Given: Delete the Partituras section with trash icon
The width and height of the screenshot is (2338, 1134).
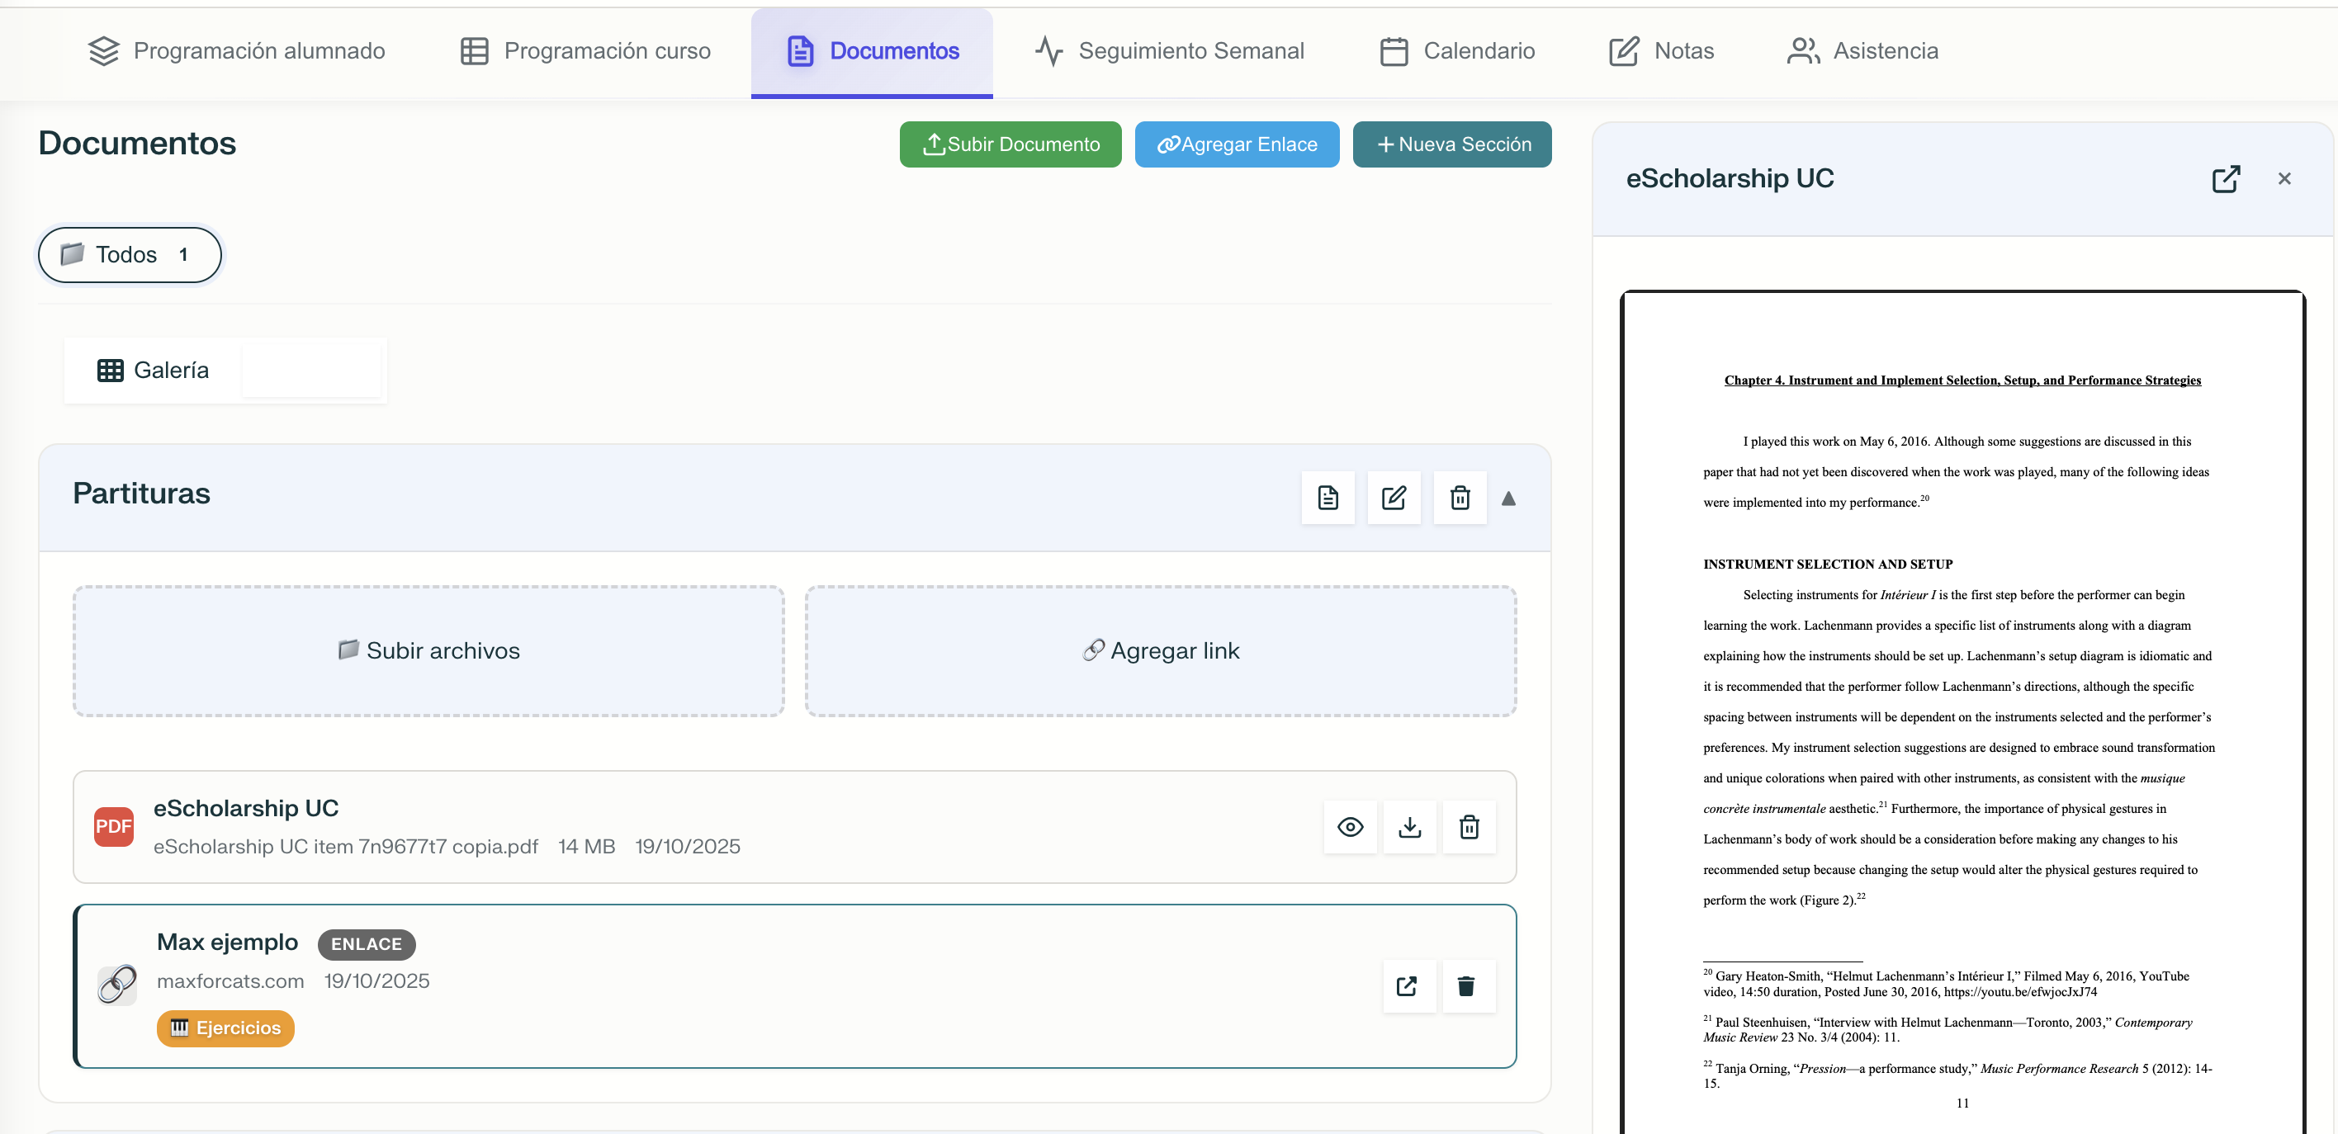Looking at the screenshot, I should (x=1460, y=498).
